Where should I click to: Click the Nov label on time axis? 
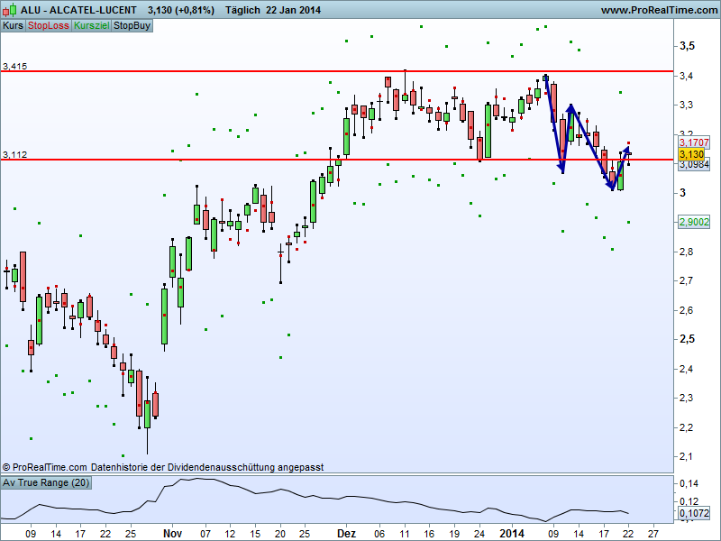[172, 534]
